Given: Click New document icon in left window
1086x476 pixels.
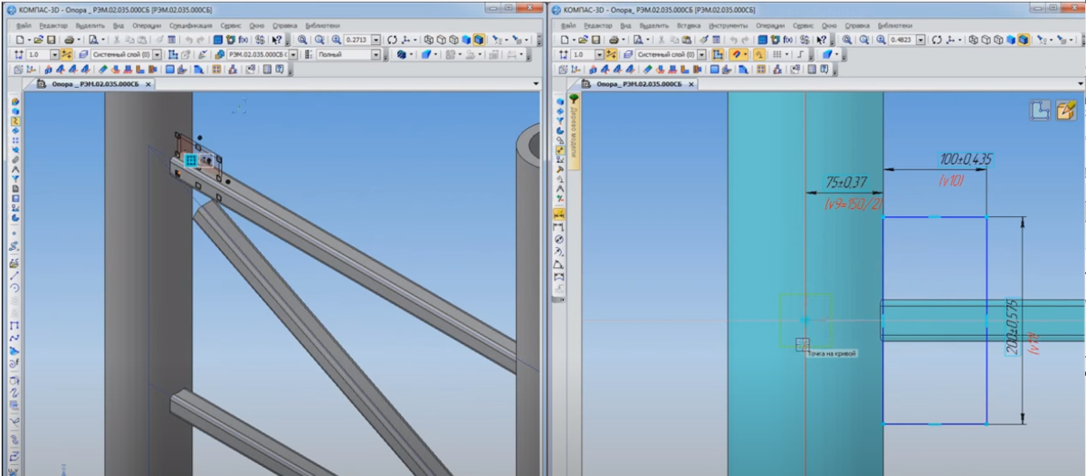Looking at the screenshot, I should coord(19,40).
